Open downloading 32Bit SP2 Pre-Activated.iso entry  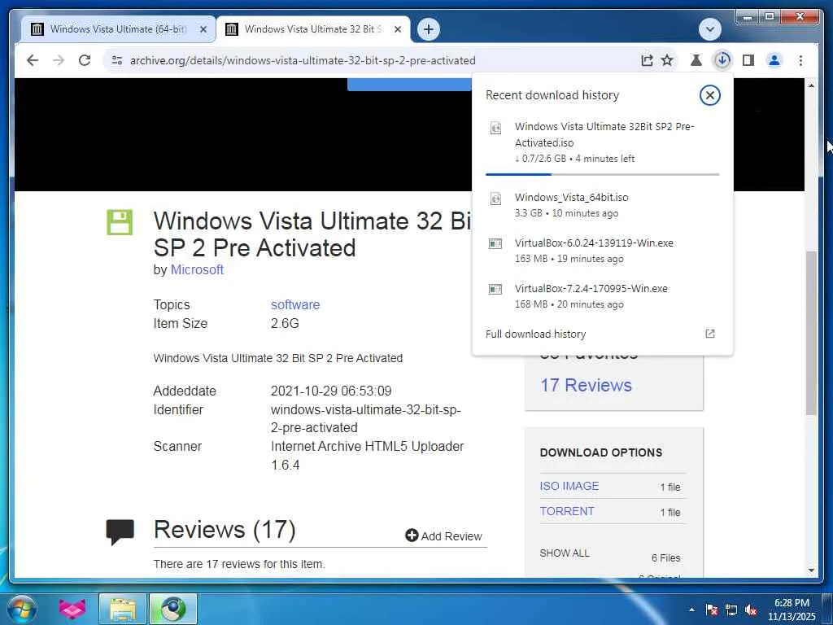tap(603, 142)
